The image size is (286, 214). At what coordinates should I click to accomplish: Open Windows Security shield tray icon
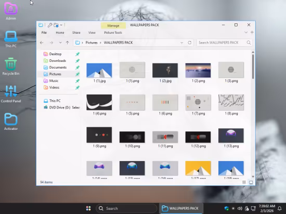[227, 208]
